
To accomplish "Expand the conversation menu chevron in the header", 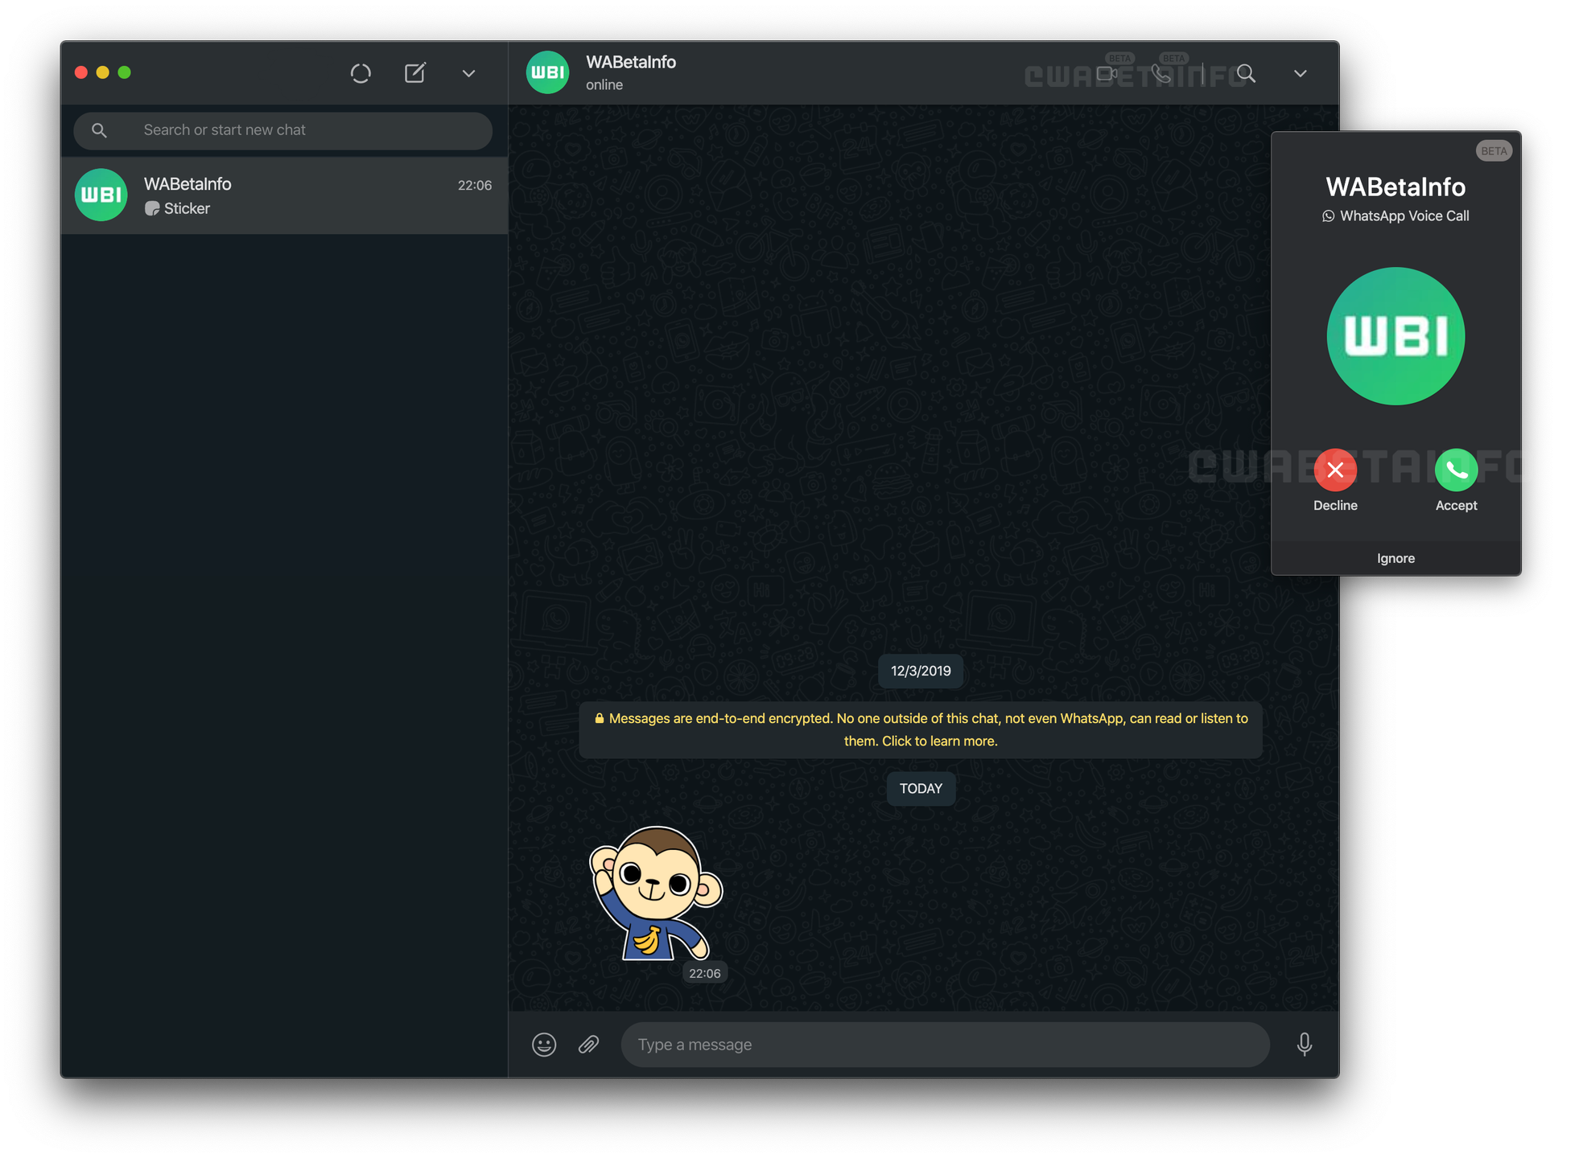I will coord(1299,73).
